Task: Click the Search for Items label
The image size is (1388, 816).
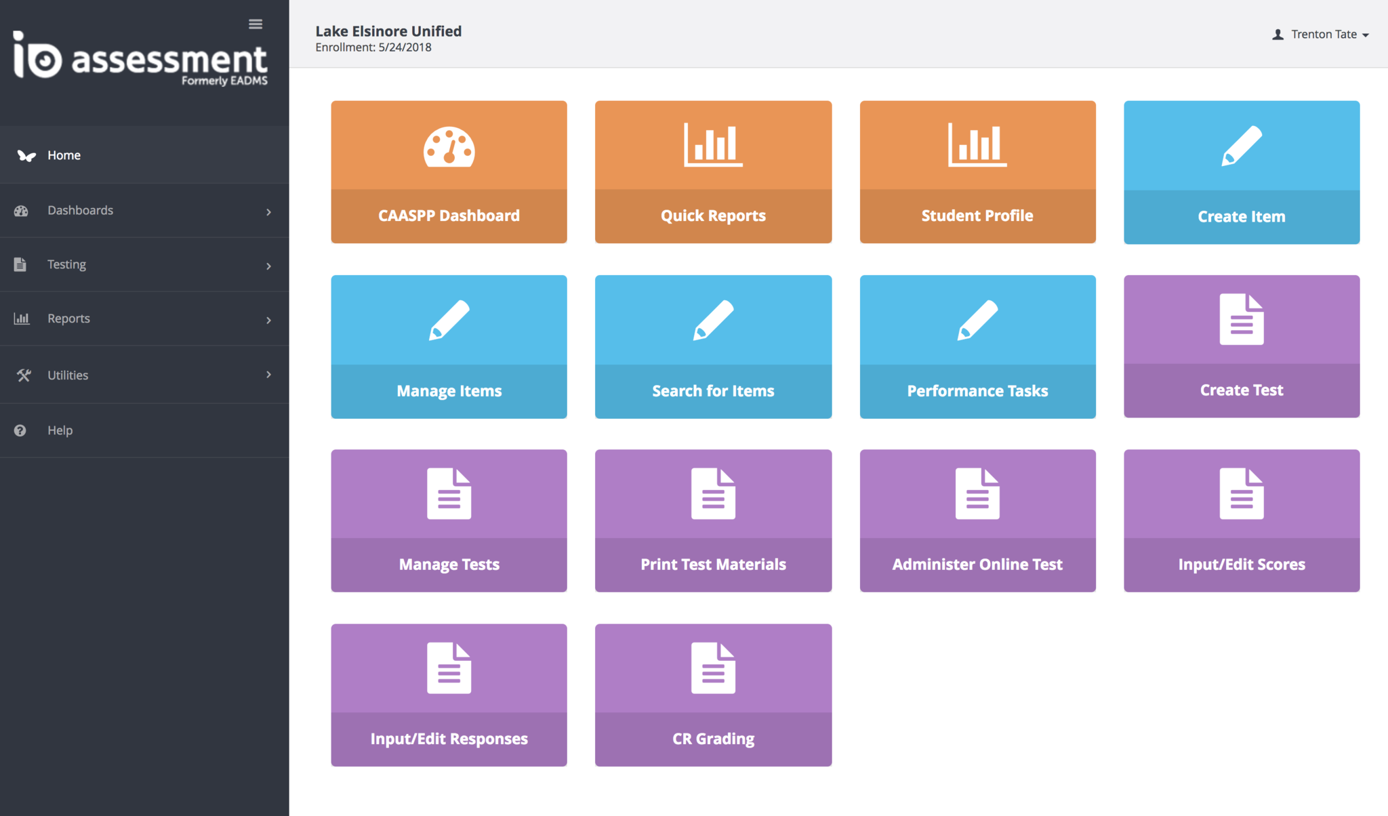Action: point(713,391)
